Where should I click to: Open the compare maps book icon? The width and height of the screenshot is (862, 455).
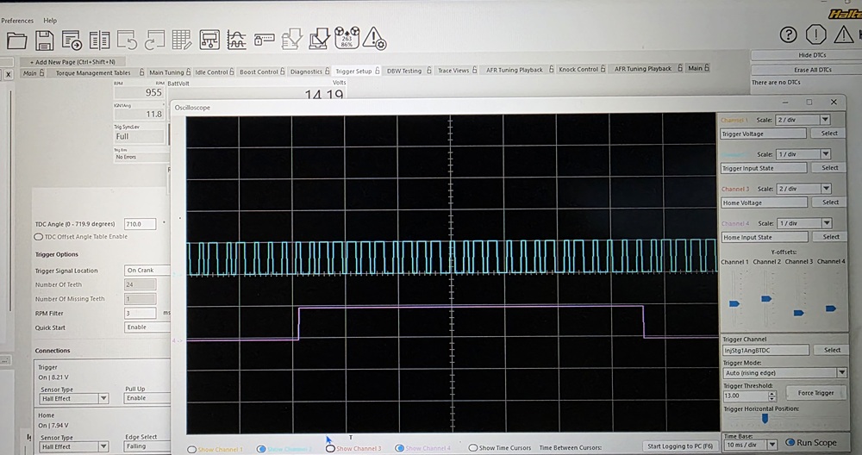coord(99,41)
